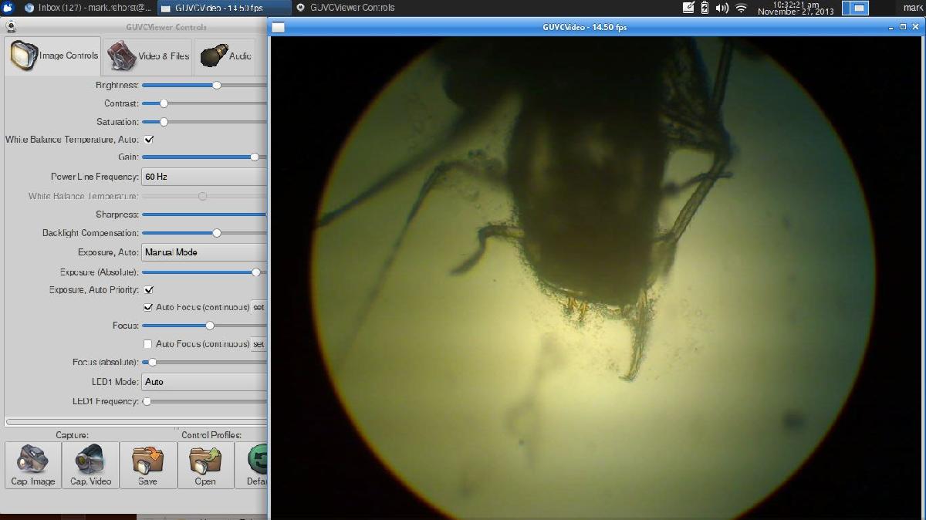Disable continuous Auto Focus
The width and height of the screenshot is (926, 520).
[x=147, y=307]
